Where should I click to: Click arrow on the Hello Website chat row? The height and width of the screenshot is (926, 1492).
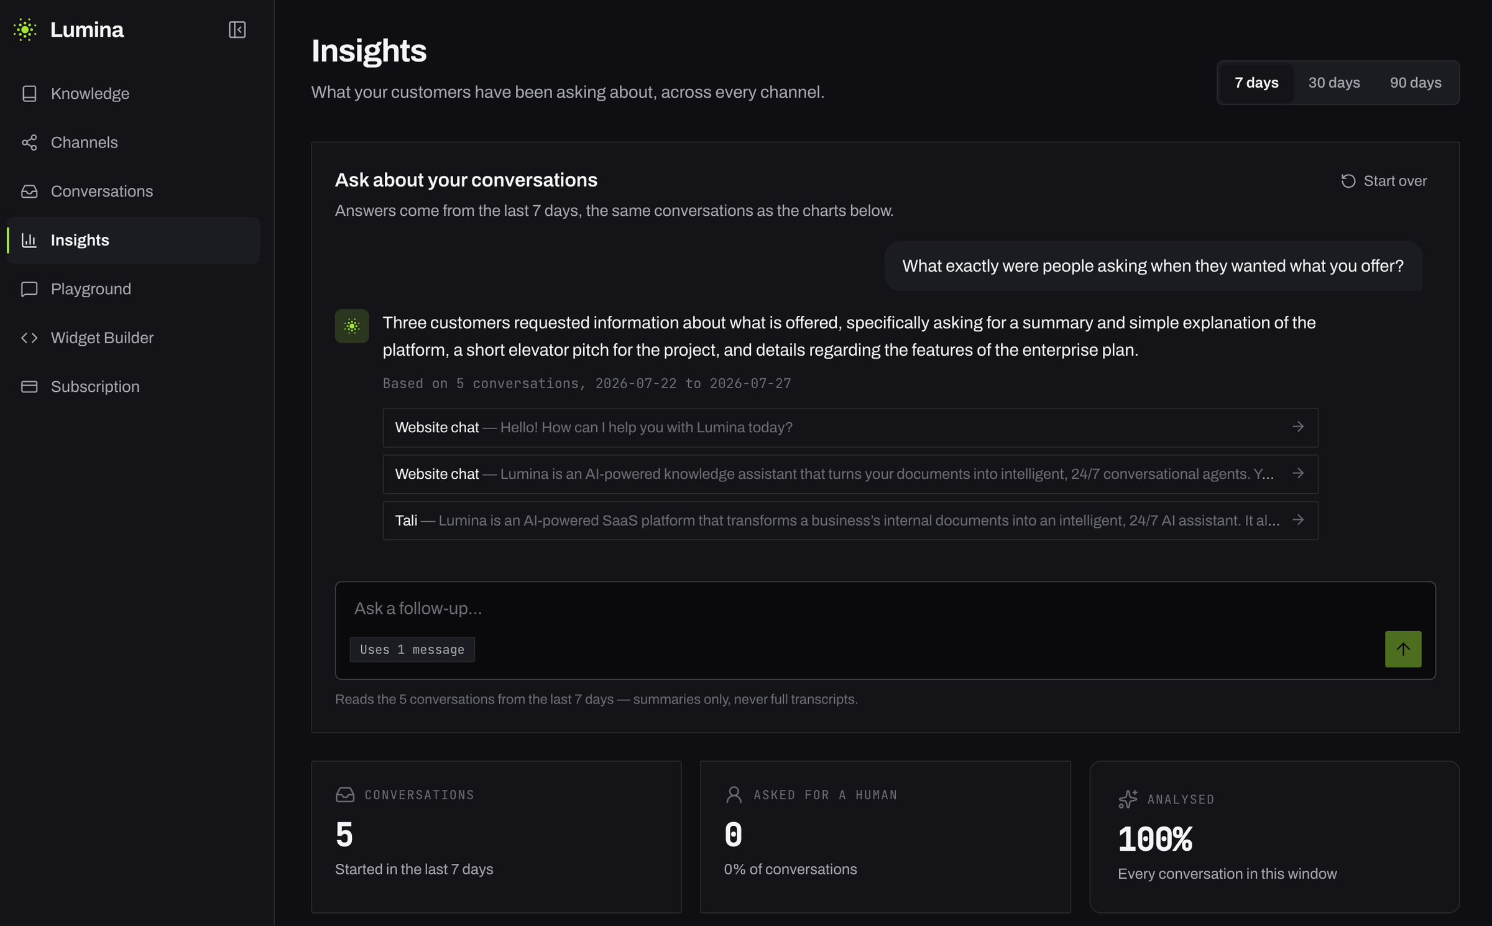point(1298,427)
